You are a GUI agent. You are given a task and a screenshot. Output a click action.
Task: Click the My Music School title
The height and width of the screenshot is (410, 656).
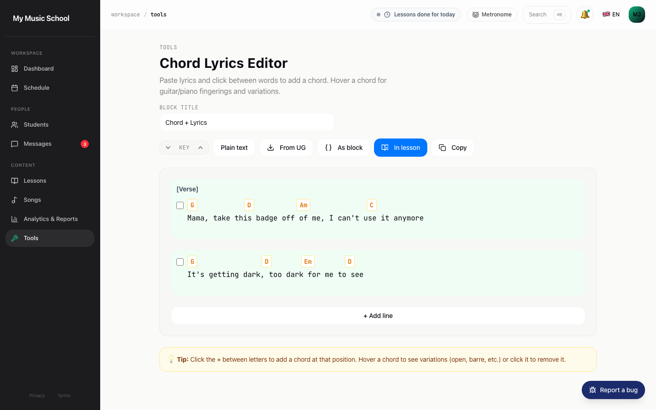[x=41, y=18]
